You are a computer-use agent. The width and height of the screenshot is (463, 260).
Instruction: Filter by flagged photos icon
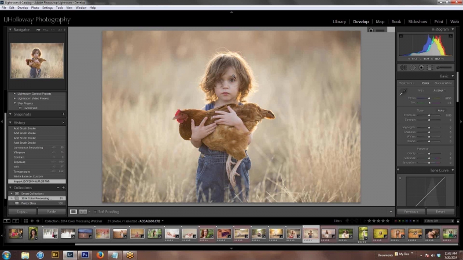[x=347, y=221]
